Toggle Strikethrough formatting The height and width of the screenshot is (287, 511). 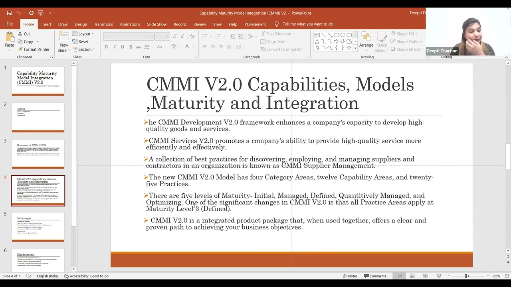click(x=139, y=47)
